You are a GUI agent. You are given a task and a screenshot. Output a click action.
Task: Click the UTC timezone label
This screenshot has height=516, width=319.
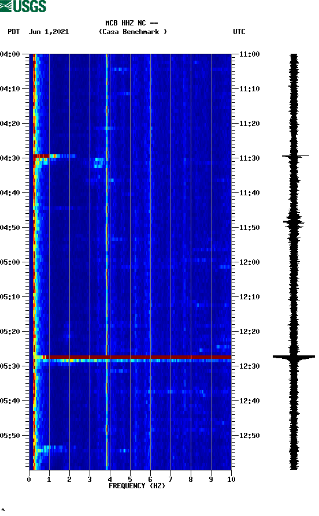click(239, 32)
